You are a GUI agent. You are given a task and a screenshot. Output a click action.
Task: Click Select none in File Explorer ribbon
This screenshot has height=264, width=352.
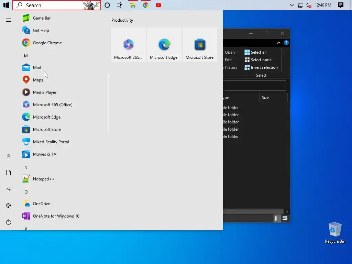[258, 60]
